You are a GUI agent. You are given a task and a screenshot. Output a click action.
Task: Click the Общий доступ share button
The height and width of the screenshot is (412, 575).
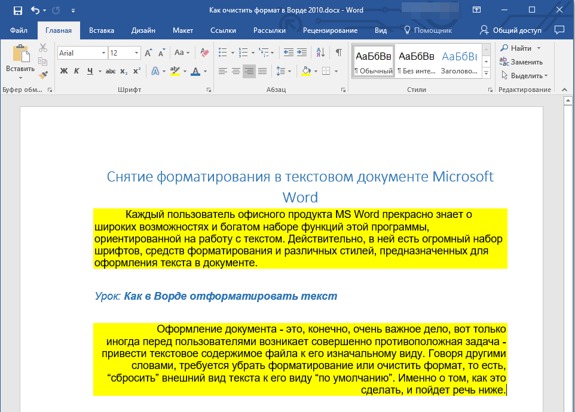point(511,30)
